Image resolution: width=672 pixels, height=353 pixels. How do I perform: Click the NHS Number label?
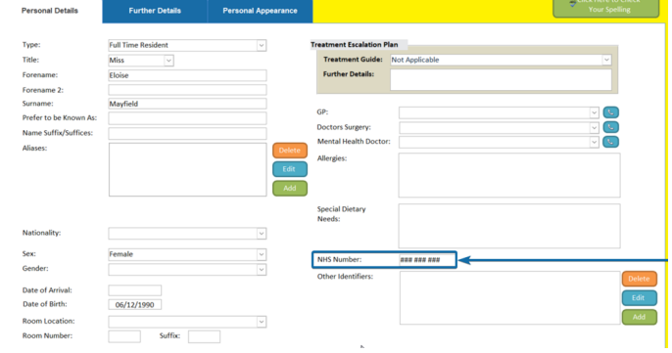[x=339, y=259]
